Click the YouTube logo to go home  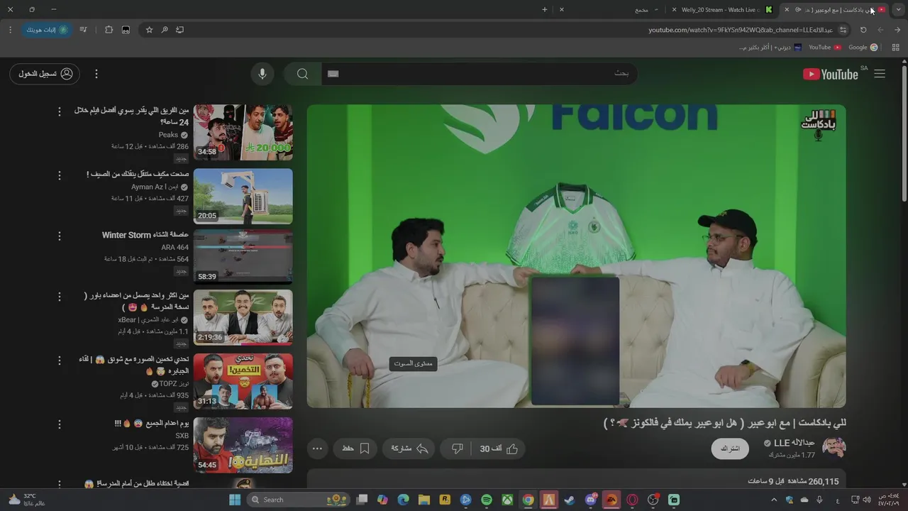[830, 74]
